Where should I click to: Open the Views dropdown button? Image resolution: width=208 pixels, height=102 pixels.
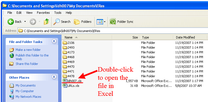pos(101,22)
